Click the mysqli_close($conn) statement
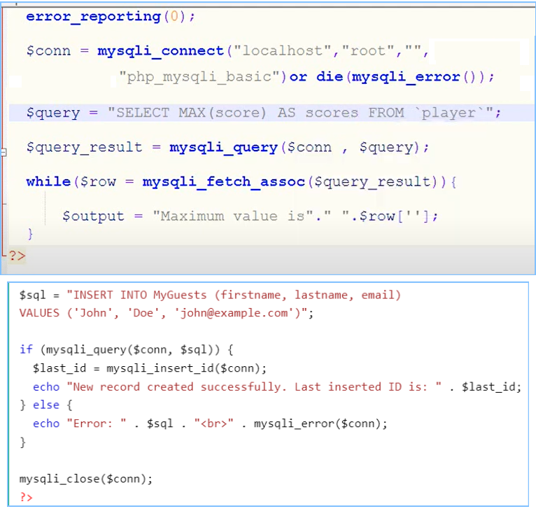Viewport: 536px width, 509px height. click(x=85, y=479)
